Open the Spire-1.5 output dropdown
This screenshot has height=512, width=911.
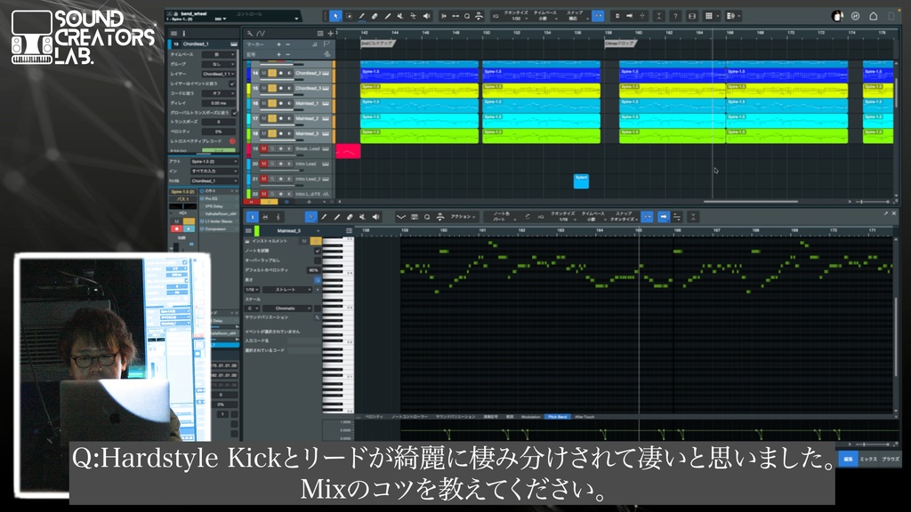click(x=214, y=160)
